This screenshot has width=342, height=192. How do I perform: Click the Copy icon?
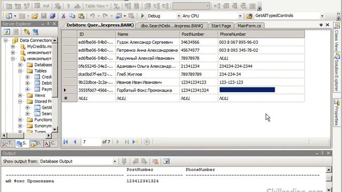(x=72, y=16)
